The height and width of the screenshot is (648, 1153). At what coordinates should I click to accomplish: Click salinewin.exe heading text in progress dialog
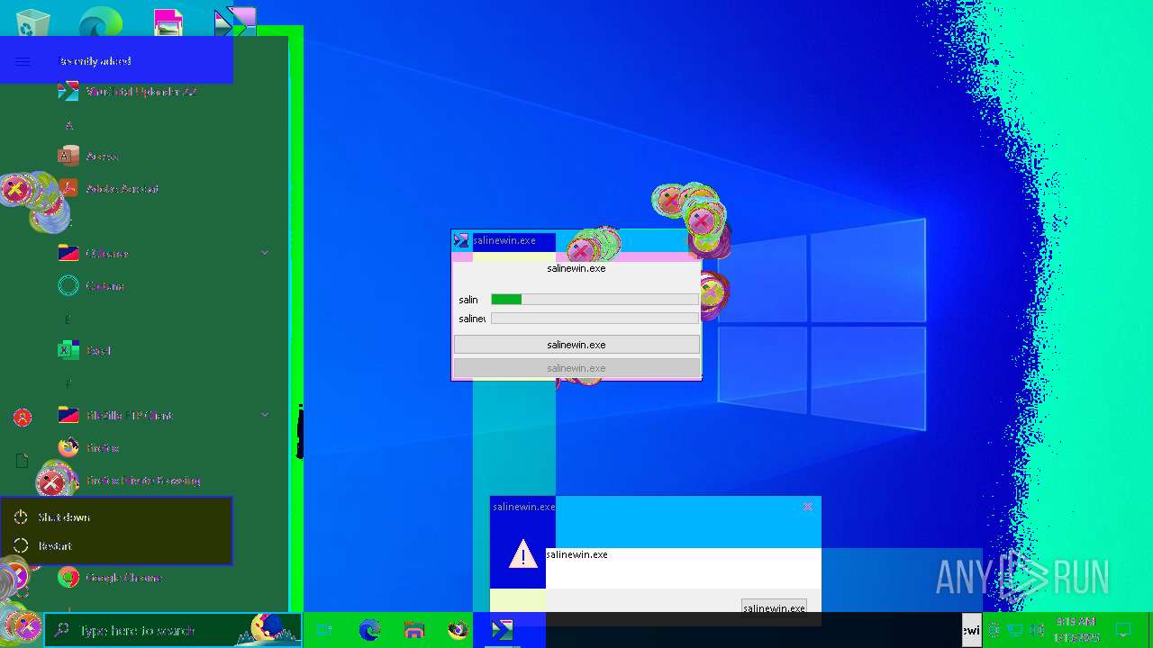[576, 268]
